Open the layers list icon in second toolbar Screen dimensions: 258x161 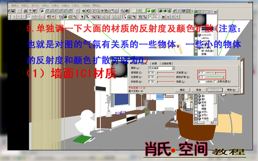click(x=61, y=17)
